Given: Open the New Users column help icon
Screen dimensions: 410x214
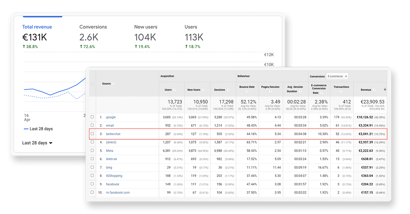Looking at the screenshot, I should coord(204,90).
